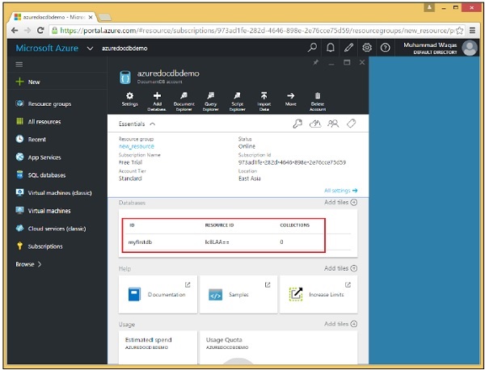Open the notifications bell icon
This screenshot has height=370, width=485.
tap(330, 48)
